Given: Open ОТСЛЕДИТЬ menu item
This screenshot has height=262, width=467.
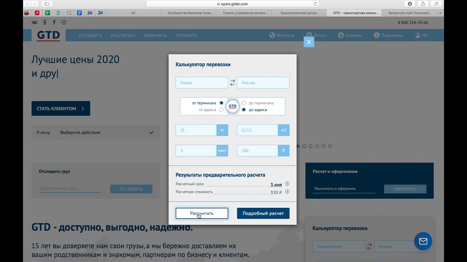Looking at the screenshot, I should 90,35.
